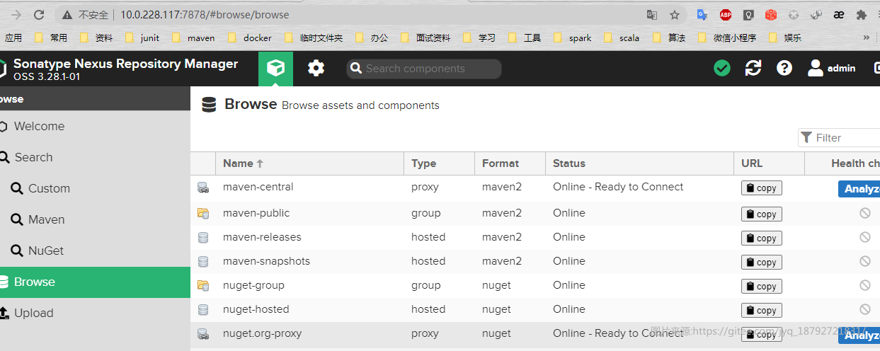Click the maven-public group folder icon

click(203, 213)
